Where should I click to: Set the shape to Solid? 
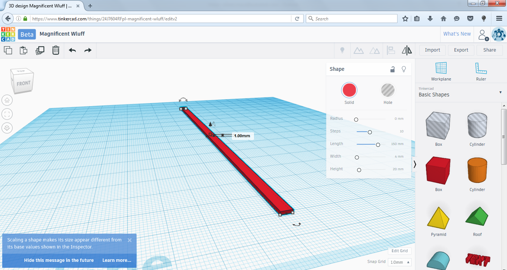pyautogui.click(x=349, y=90)
